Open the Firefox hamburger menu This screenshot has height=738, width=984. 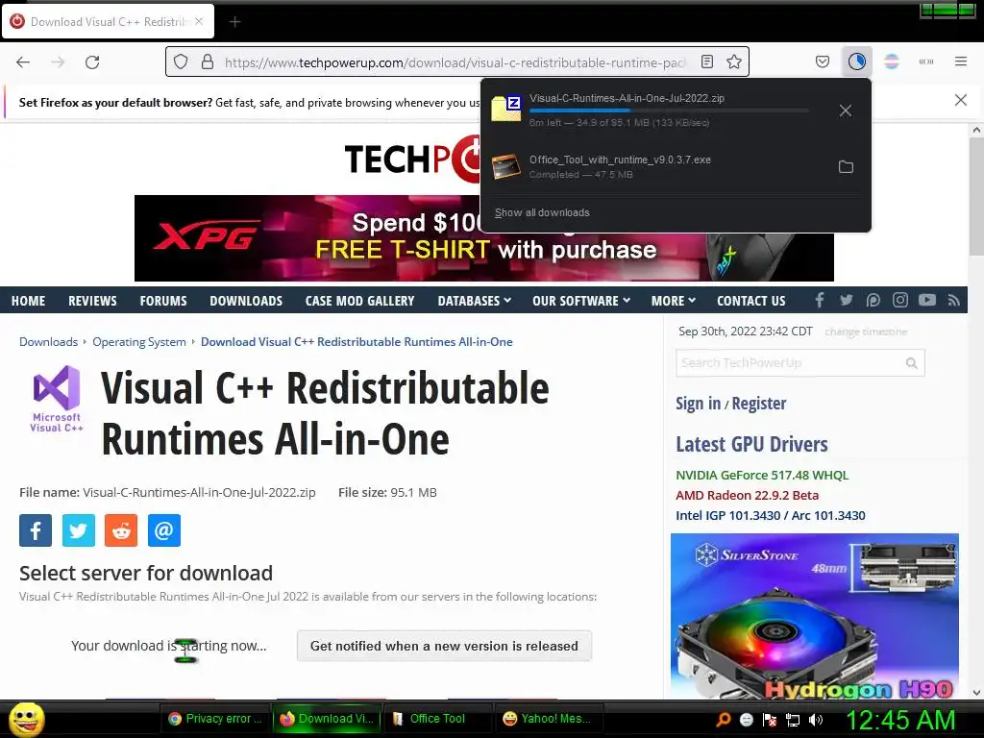[961, 61]
